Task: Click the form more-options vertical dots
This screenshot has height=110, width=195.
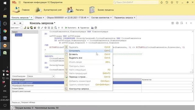Action: click(x=186, y=23)
